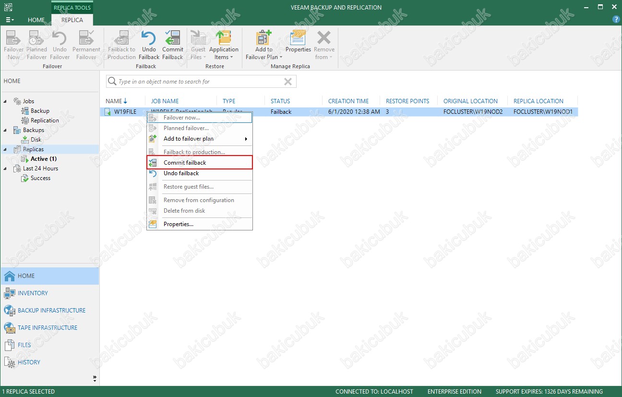Choose Planned failover in context menu

coord(200,128)
